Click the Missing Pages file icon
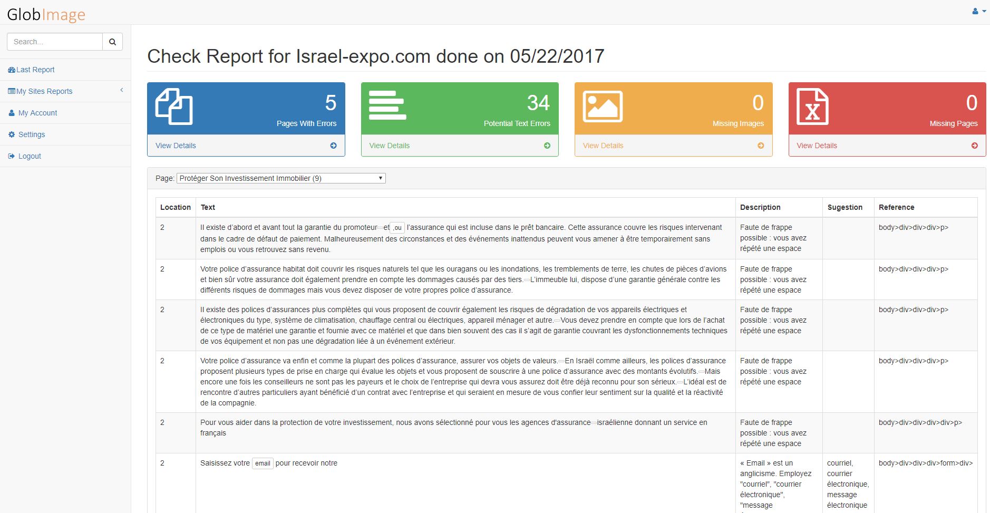The width and height of the screenshot is (990, 513). click(812, 107)
